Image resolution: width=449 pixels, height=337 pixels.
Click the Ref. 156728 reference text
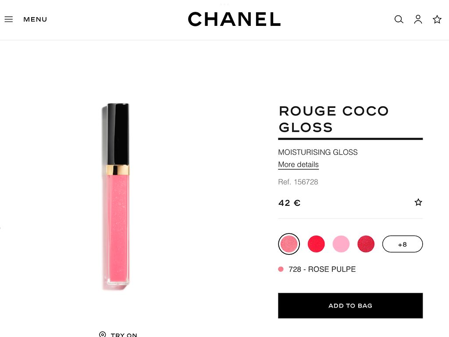click(298, 182)
